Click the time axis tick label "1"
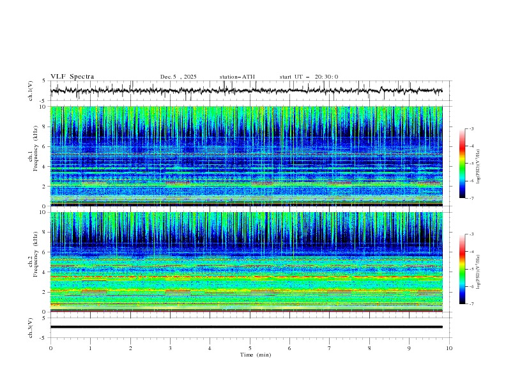506x391 pixels. coord(90,348)
